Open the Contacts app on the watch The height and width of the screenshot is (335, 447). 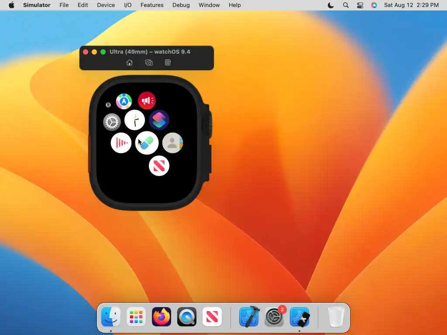point(172,143)
